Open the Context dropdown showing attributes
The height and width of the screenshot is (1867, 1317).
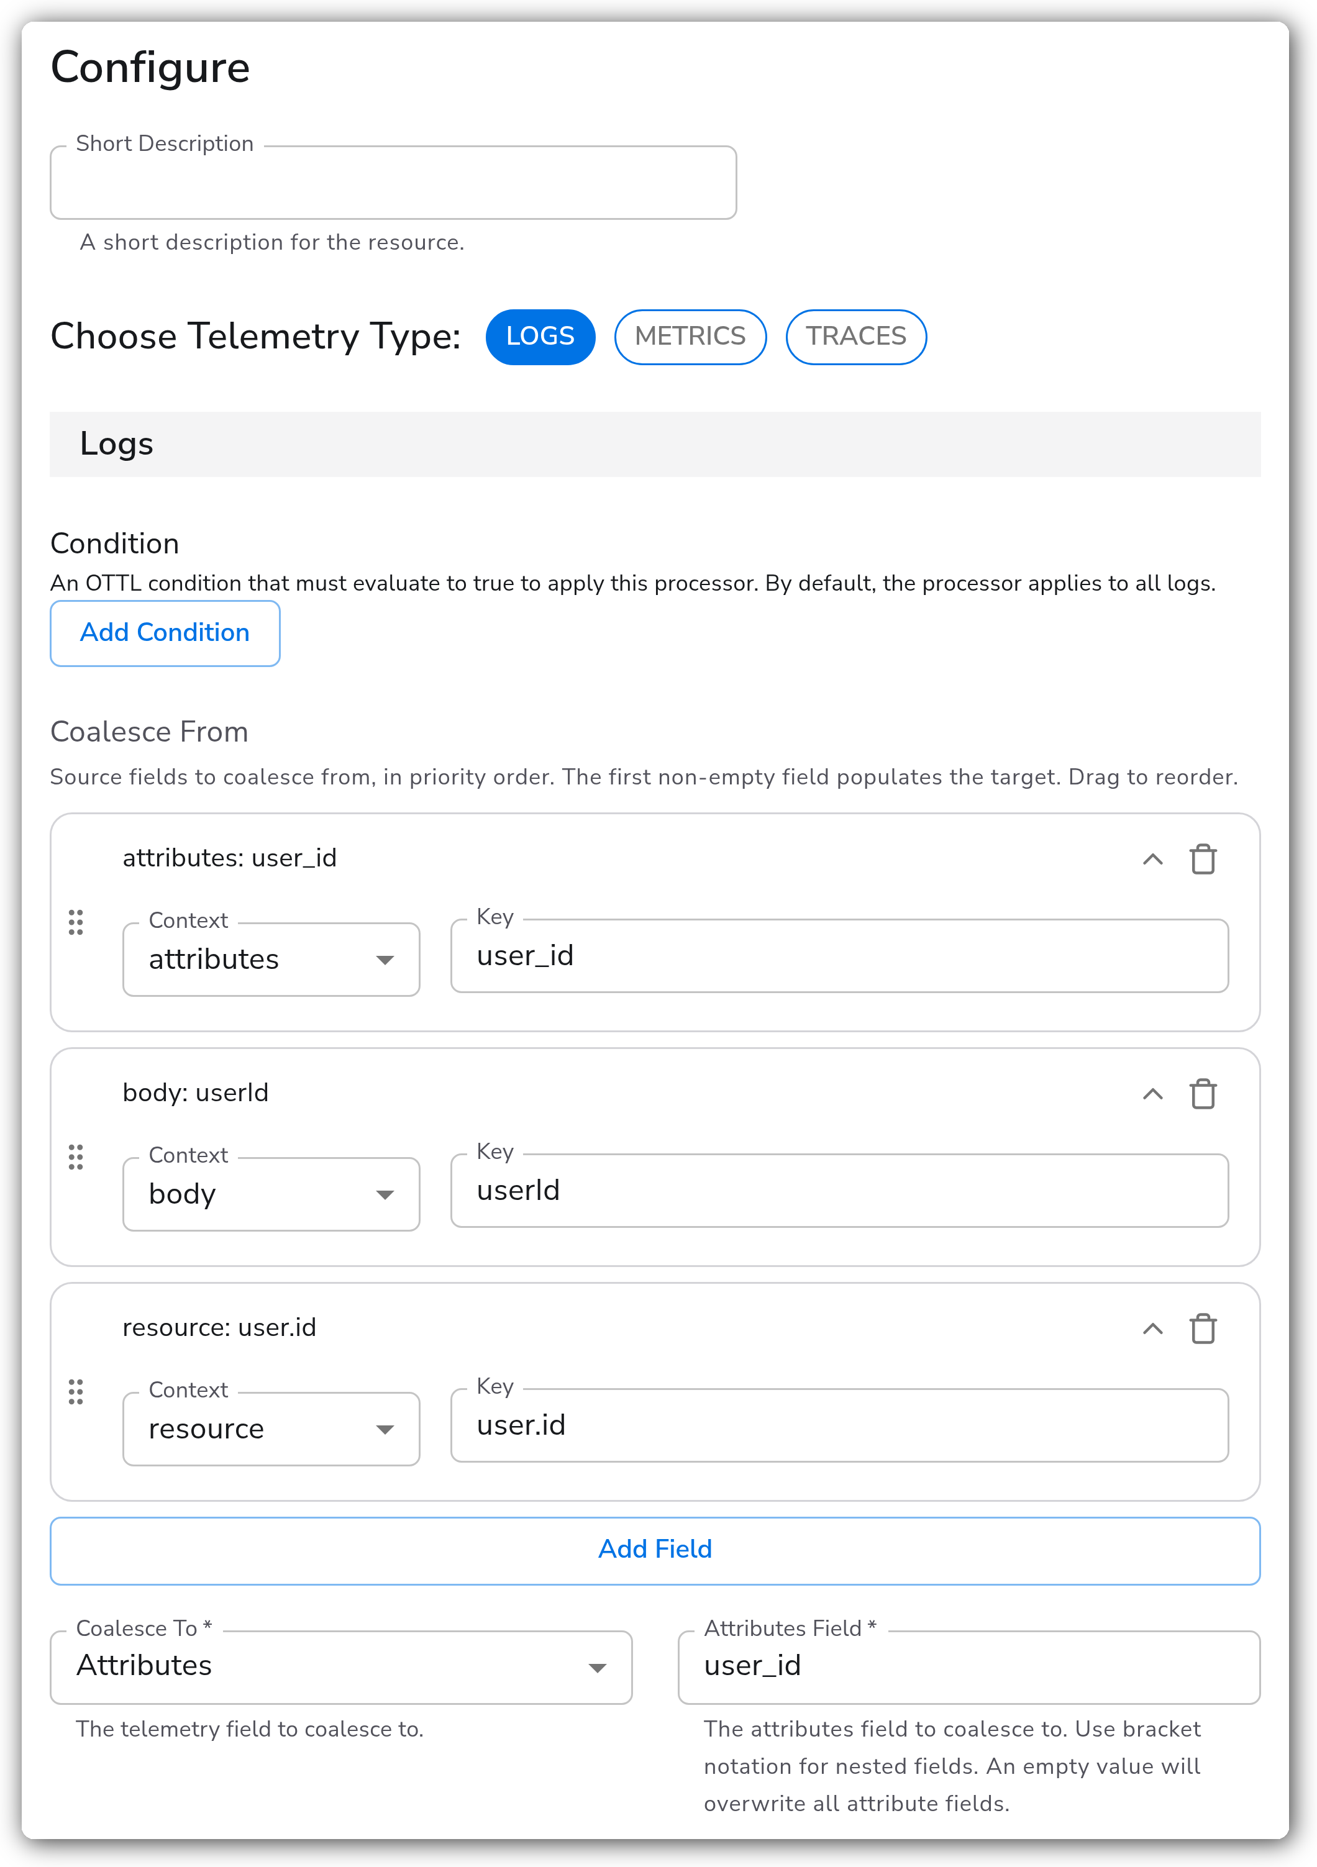click(x=271, y=959)
